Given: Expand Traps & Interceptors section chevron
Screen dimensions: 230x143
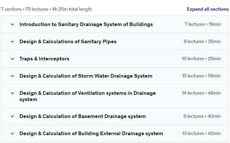Looking at the screenshot, I should [13, 59].
